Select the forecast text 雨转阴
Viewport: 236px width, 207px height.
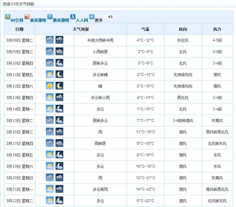pyautogui.click(x=100, y=144)
